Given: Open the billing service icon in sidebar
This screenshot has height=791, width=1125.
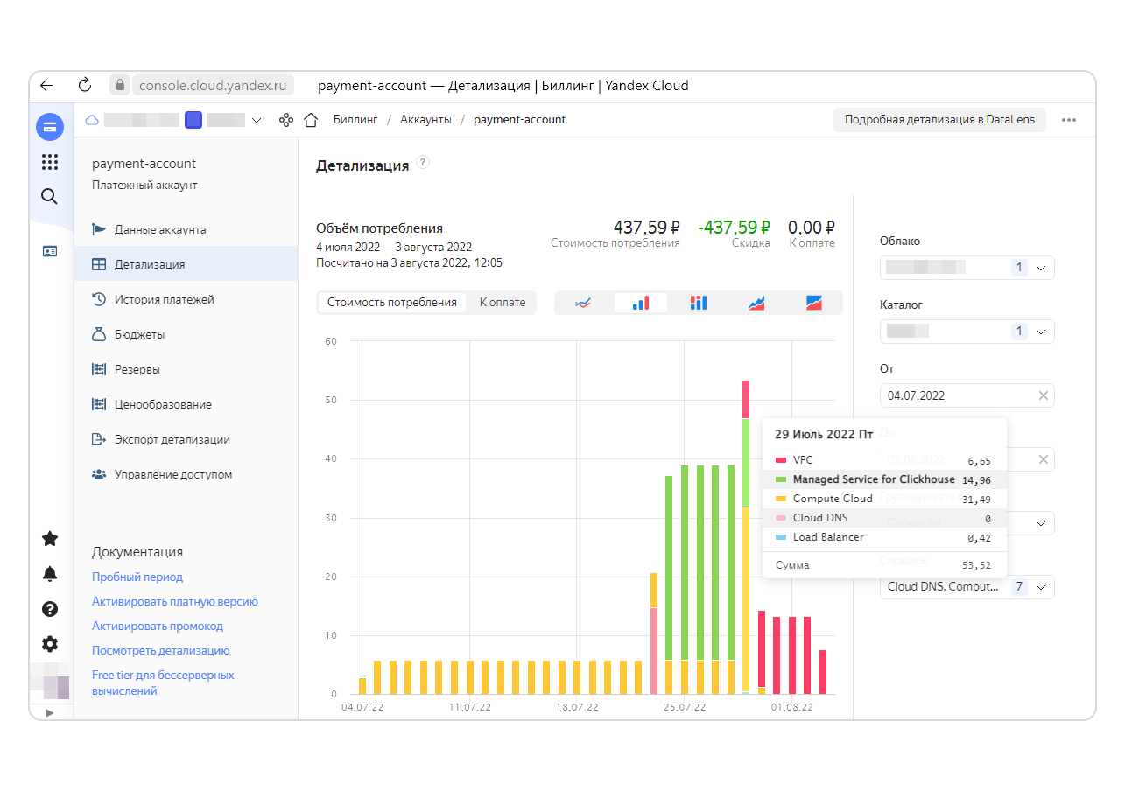Looking at the screenshot, I should point(50,127).
